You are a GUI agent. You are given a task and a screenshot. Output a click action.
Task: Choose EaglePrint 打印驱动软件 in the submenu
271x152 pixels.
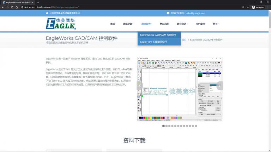(x=159, y=42)
